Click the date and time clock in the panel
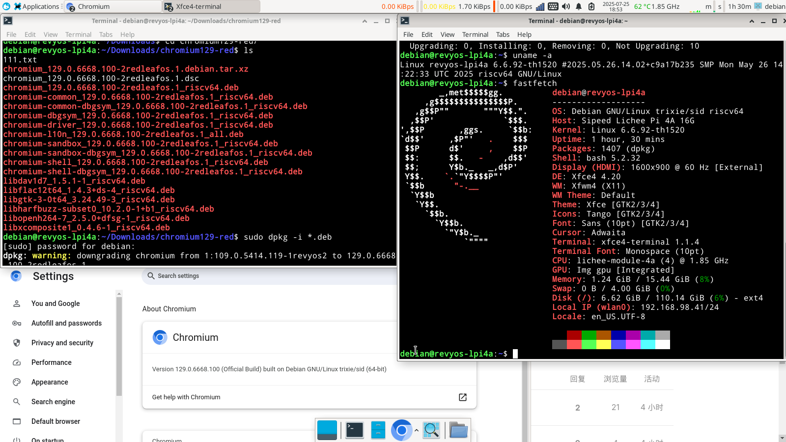Viewport: 786px width, 442px height. (616, 6)
